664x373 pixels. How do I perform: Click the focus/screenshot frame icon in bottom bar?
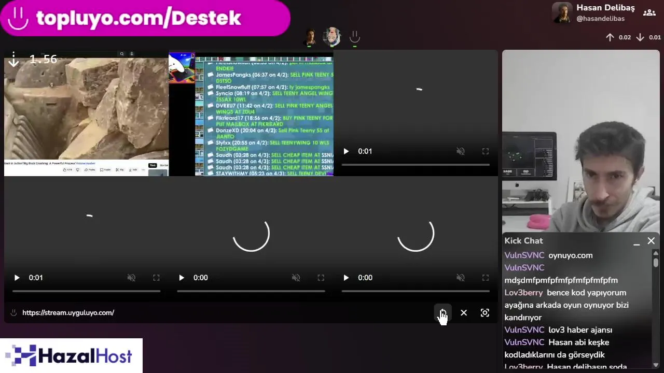tap(485, 313)
